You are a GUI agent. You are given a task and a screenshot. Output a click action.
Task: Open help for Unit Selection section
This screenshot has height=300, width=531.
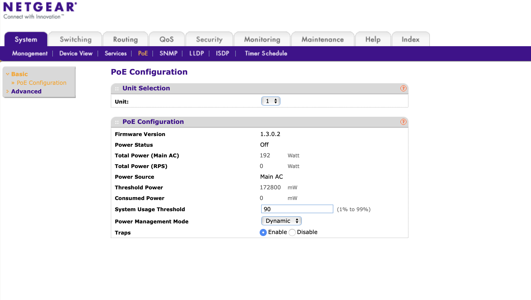point(403,88)
